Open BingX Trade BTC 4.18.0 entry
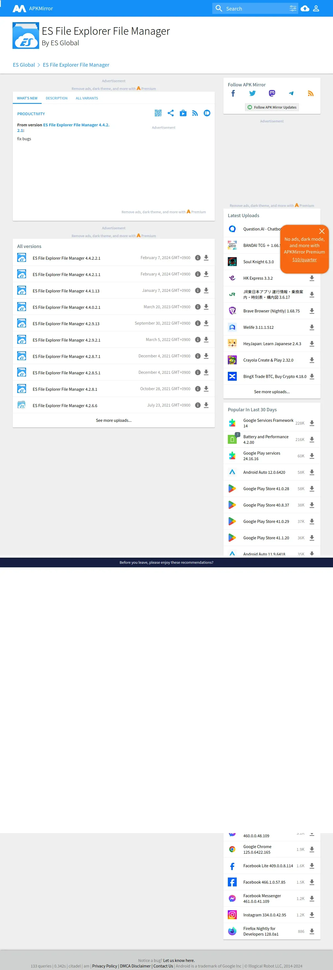This screenshot has width=333, height=970. 275,377
